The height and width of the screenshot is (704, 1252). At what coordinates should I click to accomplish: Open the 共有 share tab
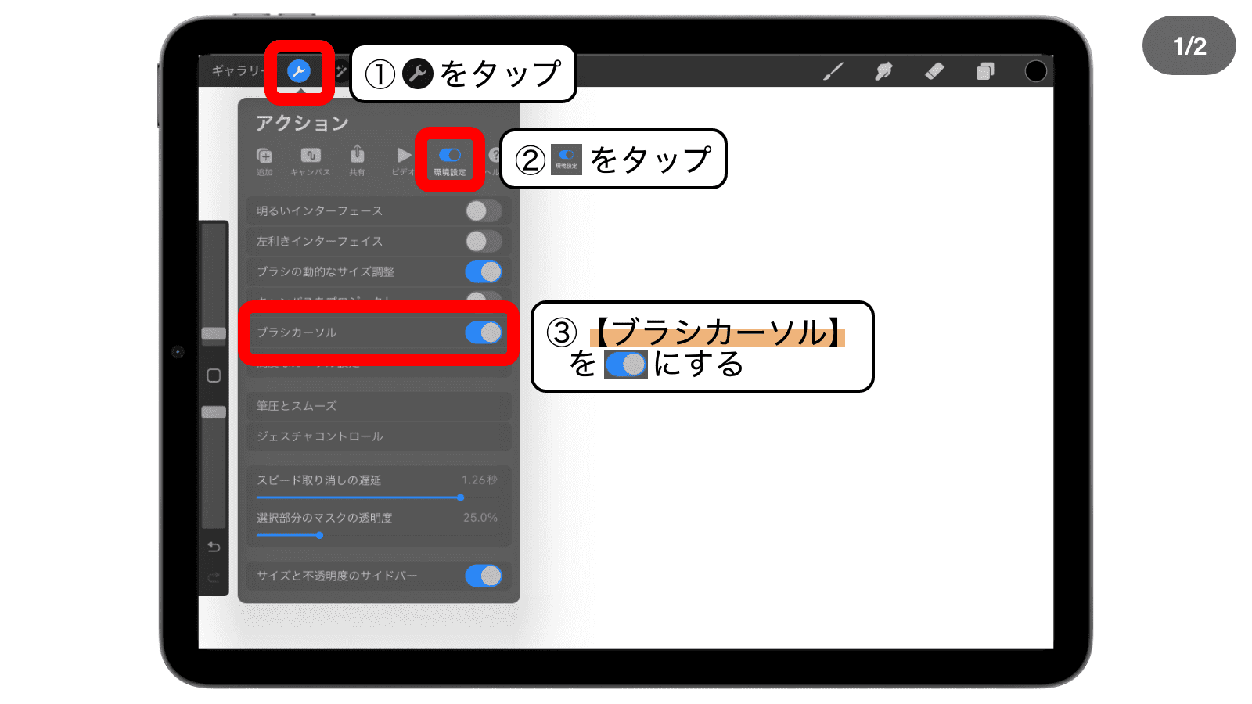(357, 161)
